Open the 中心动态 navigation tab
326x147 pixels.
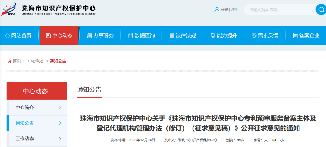pos(59,36)
